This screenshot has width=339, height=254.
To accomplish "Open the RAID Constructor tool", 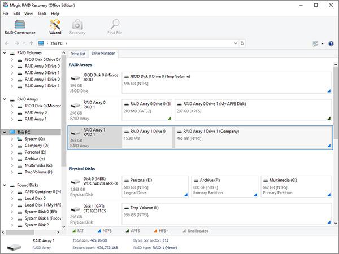I will [20, 27].
